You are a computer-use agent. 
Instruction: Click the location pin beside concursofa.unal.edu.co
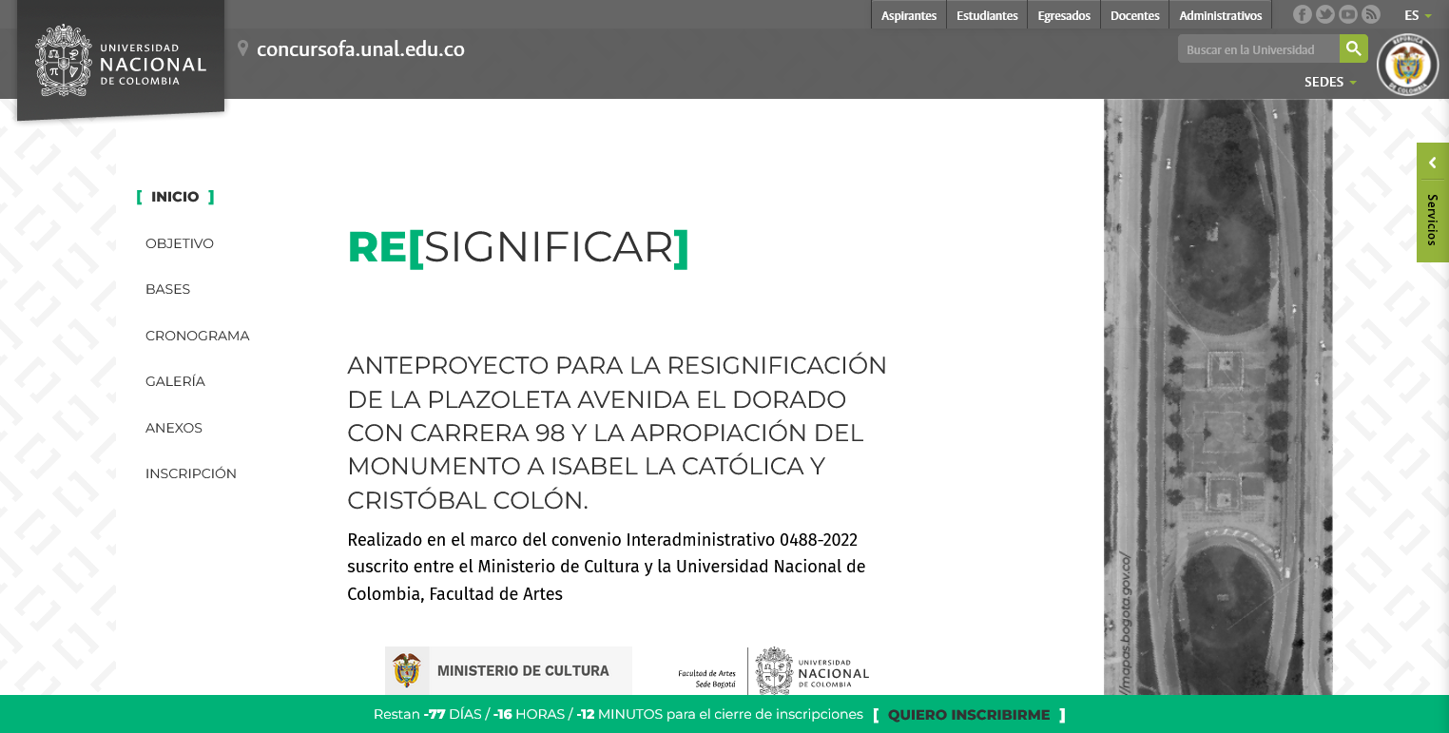[x=242, y=47]
